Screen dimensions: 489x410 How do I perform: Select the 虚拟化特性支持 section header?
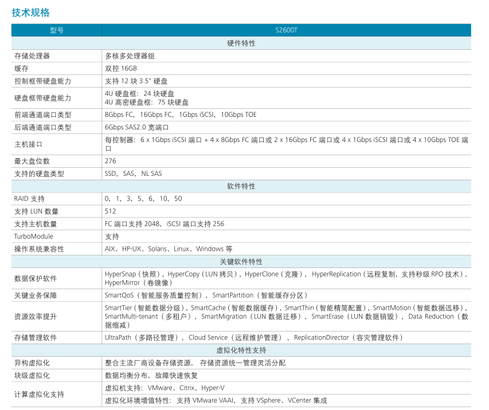click(241, 350)
